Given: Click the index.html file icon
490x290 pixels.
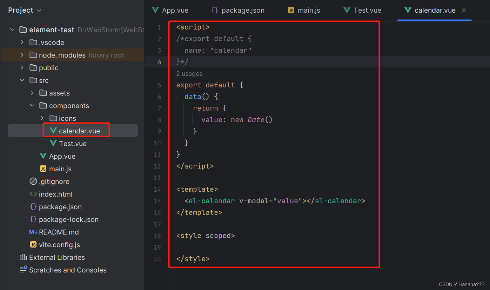Looking at the screenshot, I should click(x=33, y=194).
